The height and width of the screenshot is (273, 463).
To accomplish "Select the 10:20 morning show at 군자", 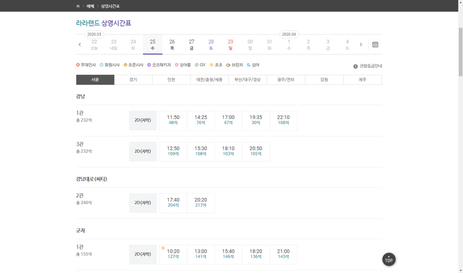I will click(173, 254).
